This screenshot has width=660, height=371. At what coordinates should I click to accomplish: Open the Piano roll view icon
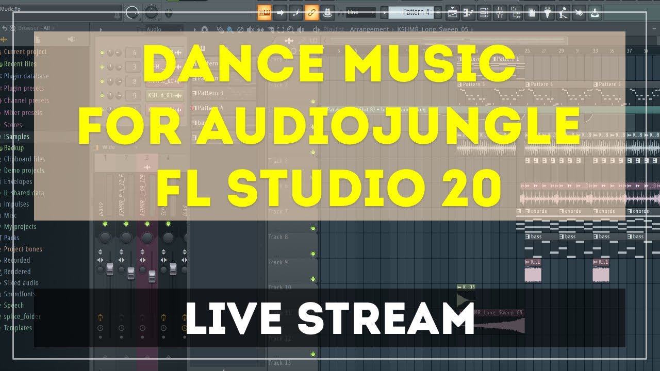(469, 12)
